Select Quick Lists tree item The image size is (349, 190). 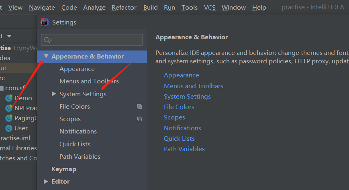[75, 144]
